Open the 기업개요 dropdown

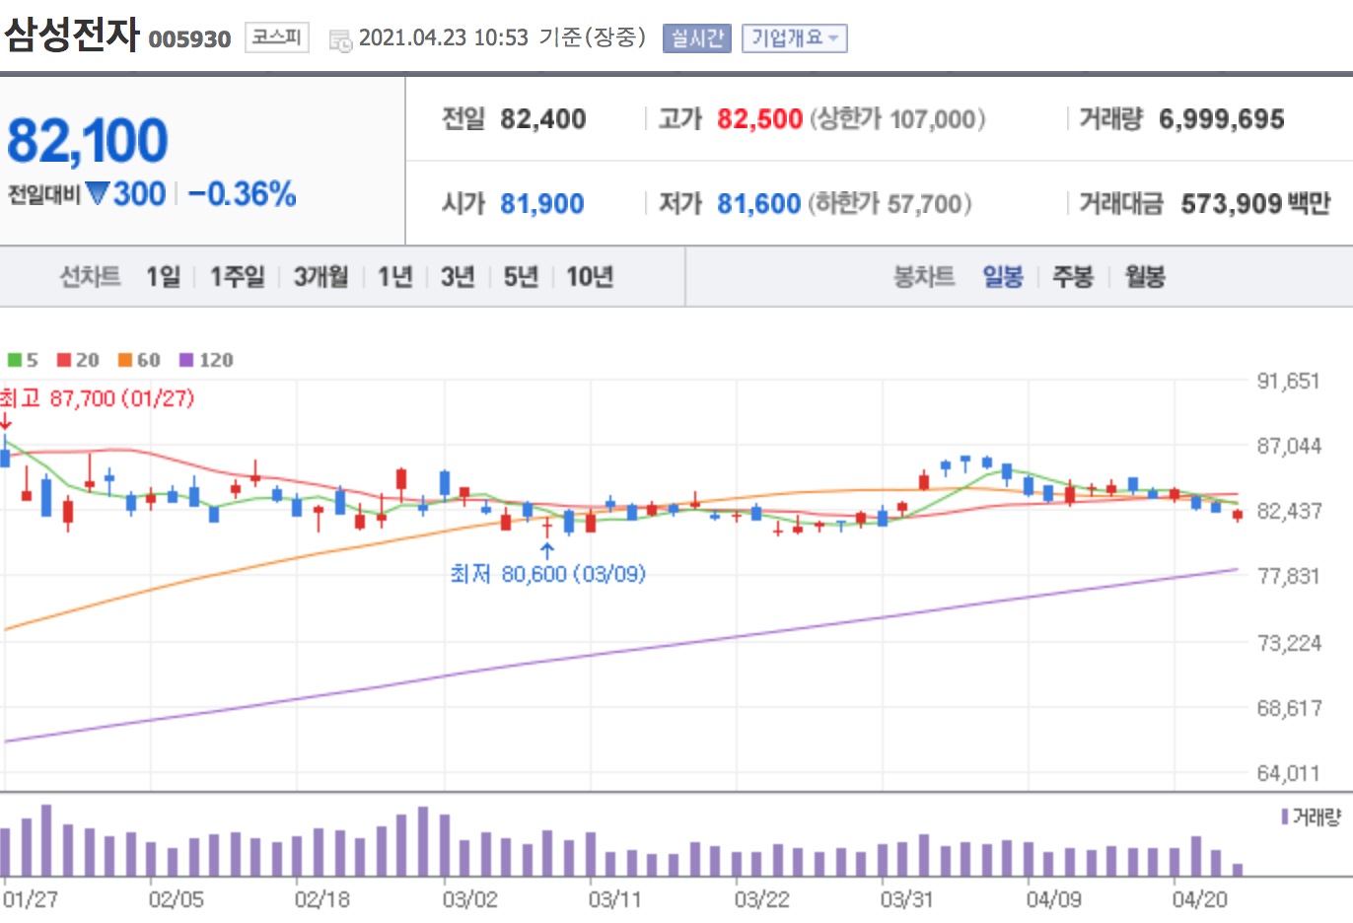click(x=794, y=38)
